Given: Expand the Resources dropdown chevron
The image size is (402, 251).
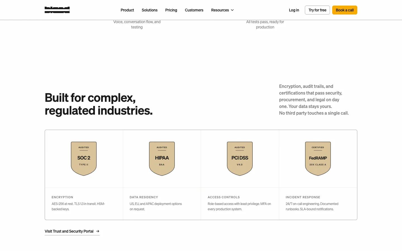Looking at the screenshot, I should click(x=232, y=10).
